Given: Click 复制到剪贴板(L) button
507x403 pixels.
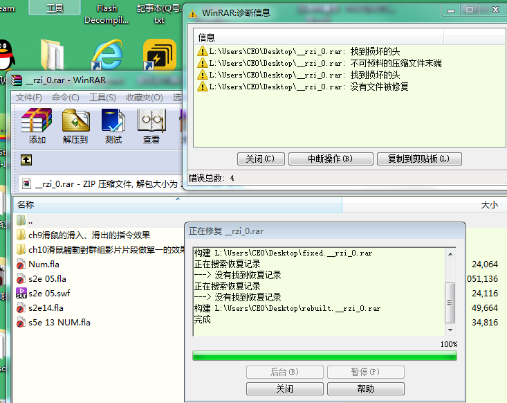Looking at the screenshot, I should tap(419, 159).
